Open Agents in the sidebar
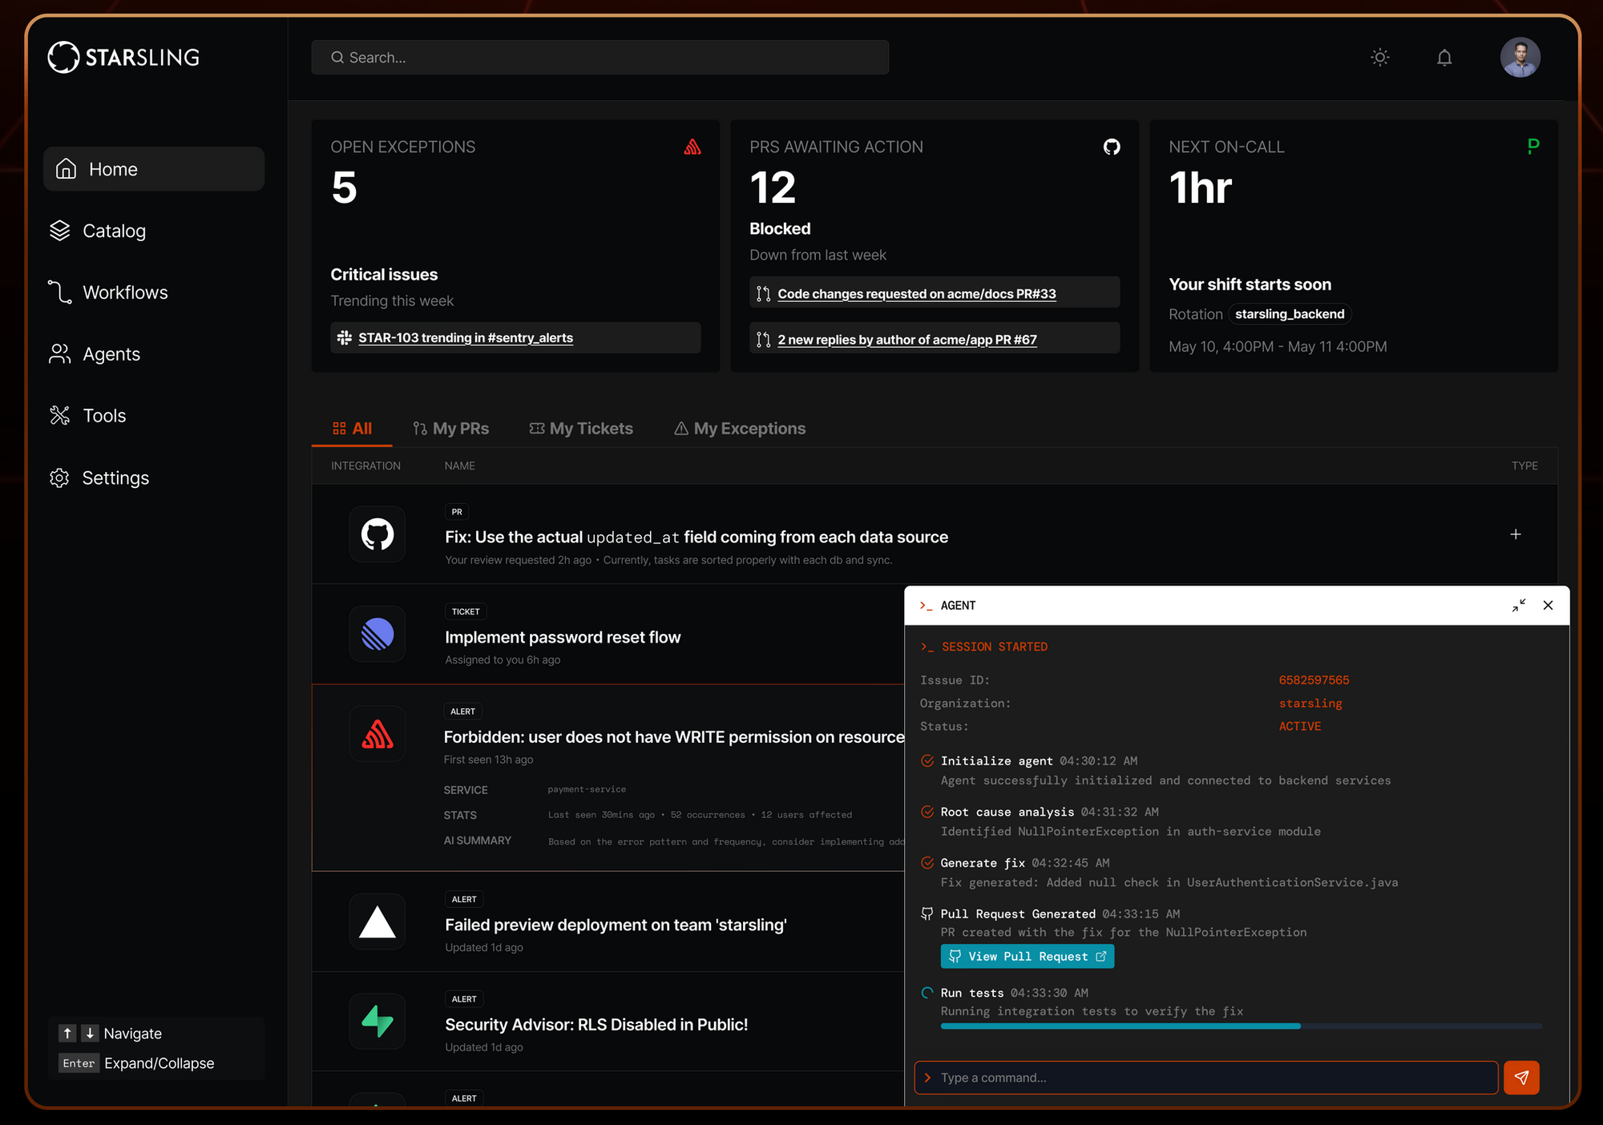The width and height of the screenshot is (1603, 1125). tap(95, 354)
